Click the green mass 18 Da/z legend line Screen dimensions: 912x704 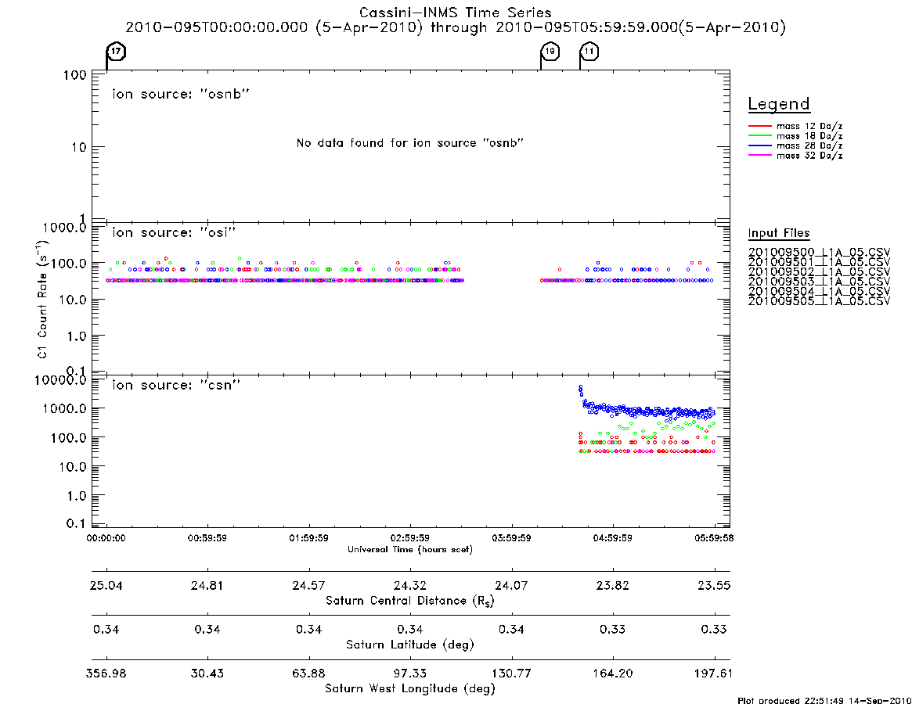coord(759,136)
